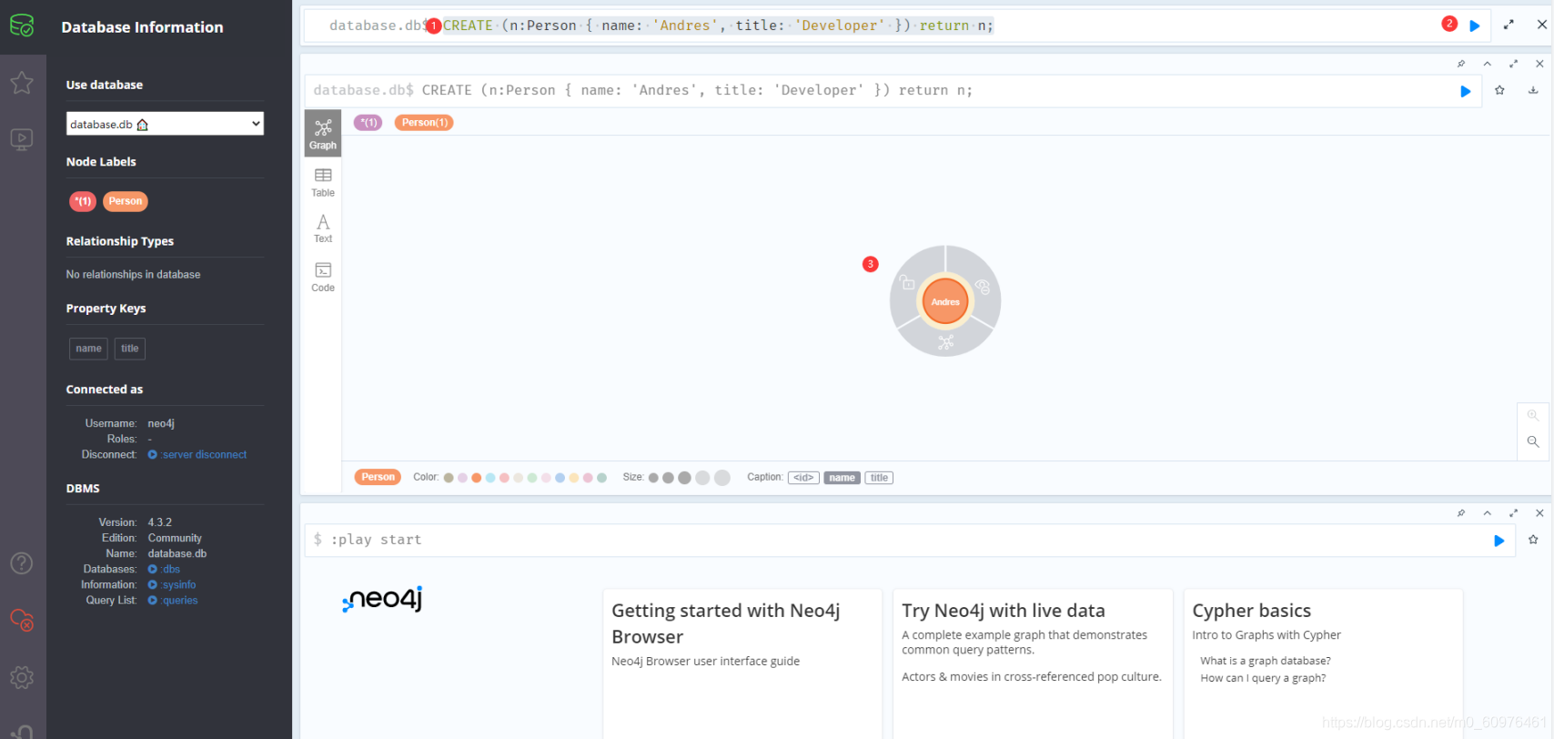Viewport: 1554px width, 739px height.
Task: Click the Person label in the style bar
Action: coord(378,477)
